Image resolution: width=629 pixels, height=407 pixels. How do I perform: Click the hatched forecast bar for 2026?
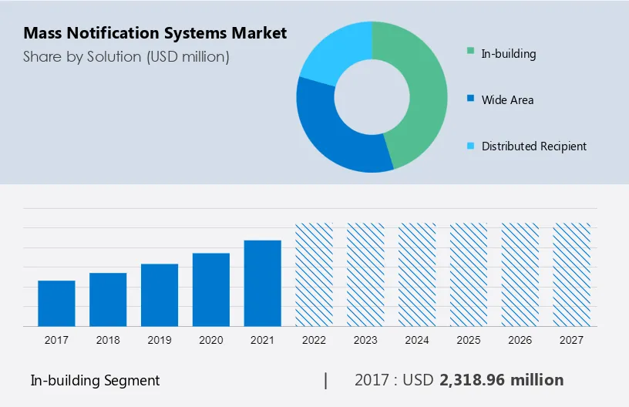click(520, 274)
